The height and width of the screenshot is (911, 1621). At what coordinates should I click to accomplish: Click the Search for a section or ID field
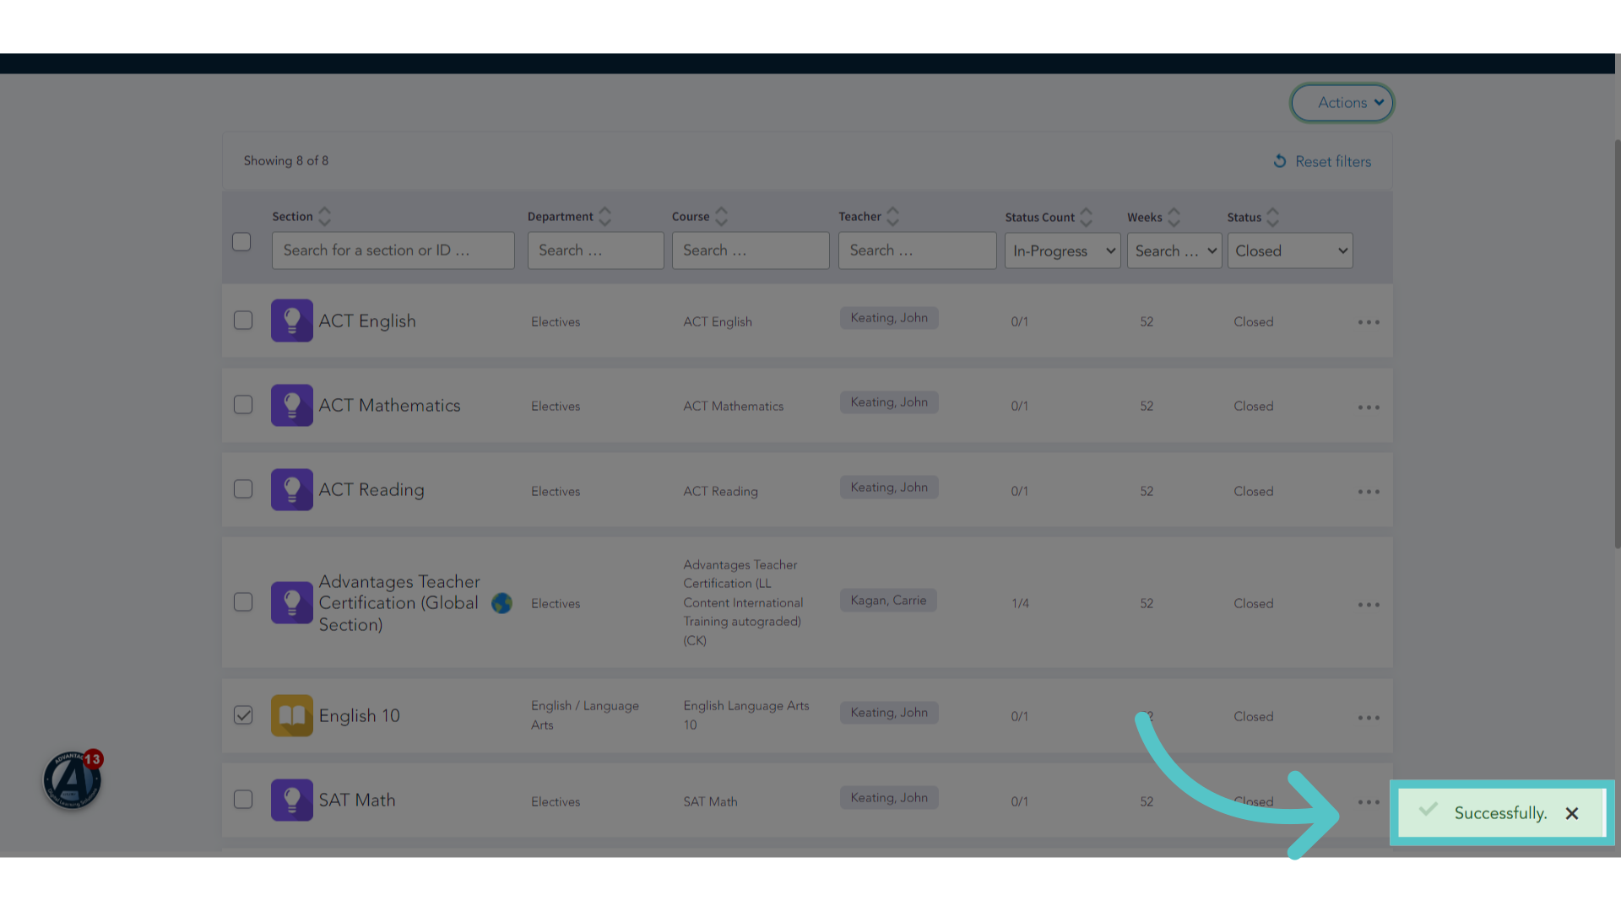[x=393, y=251]
